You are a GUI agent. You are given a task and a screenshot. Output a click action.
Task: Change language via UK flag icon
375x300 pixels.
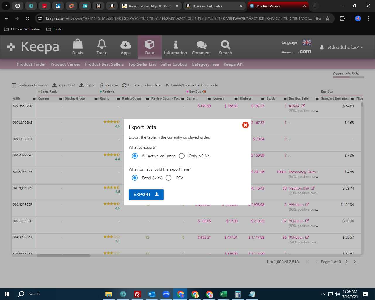307,42
